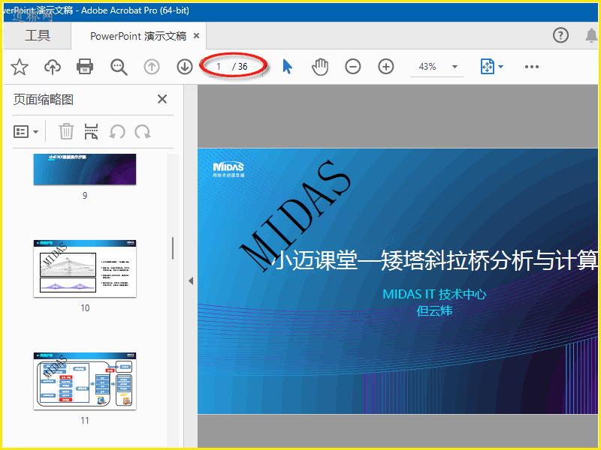Open the Help question mark menu
601x450 pixels.
click(560, 35)
